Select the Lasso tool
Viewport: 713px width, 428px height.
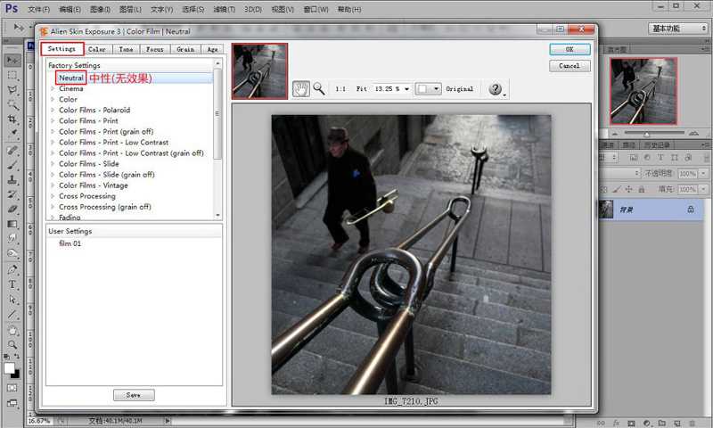[x=12, y=89]
